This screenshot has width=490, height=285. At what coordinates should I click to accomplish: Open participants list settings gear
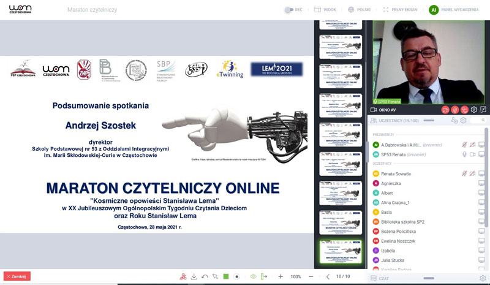click(463, 121)
